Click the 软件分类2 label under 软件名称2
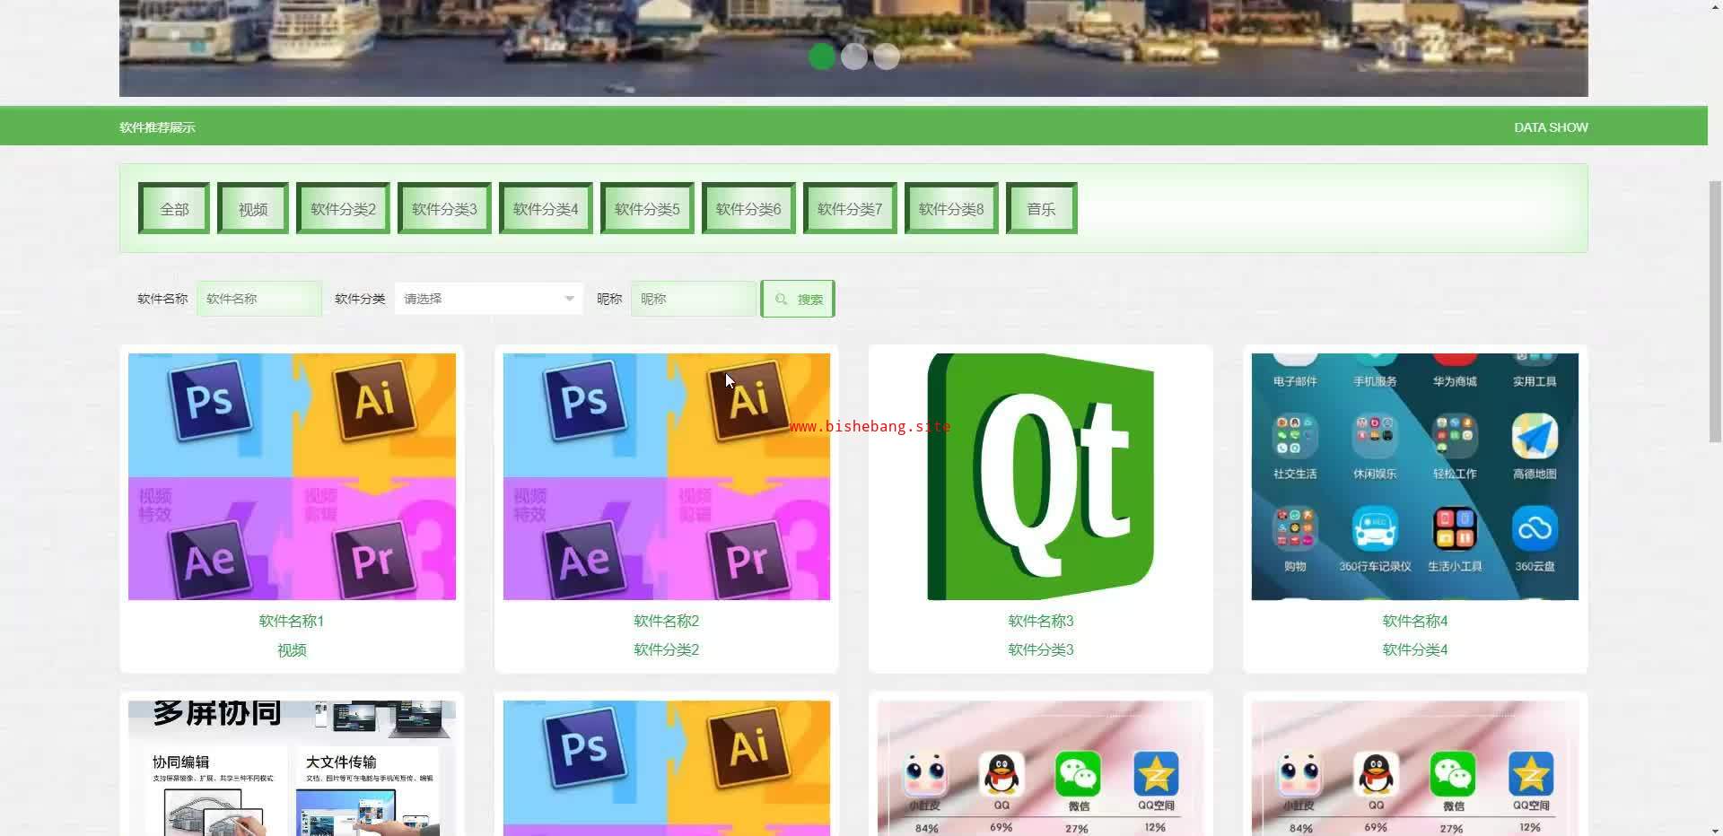 click(667, 649)
